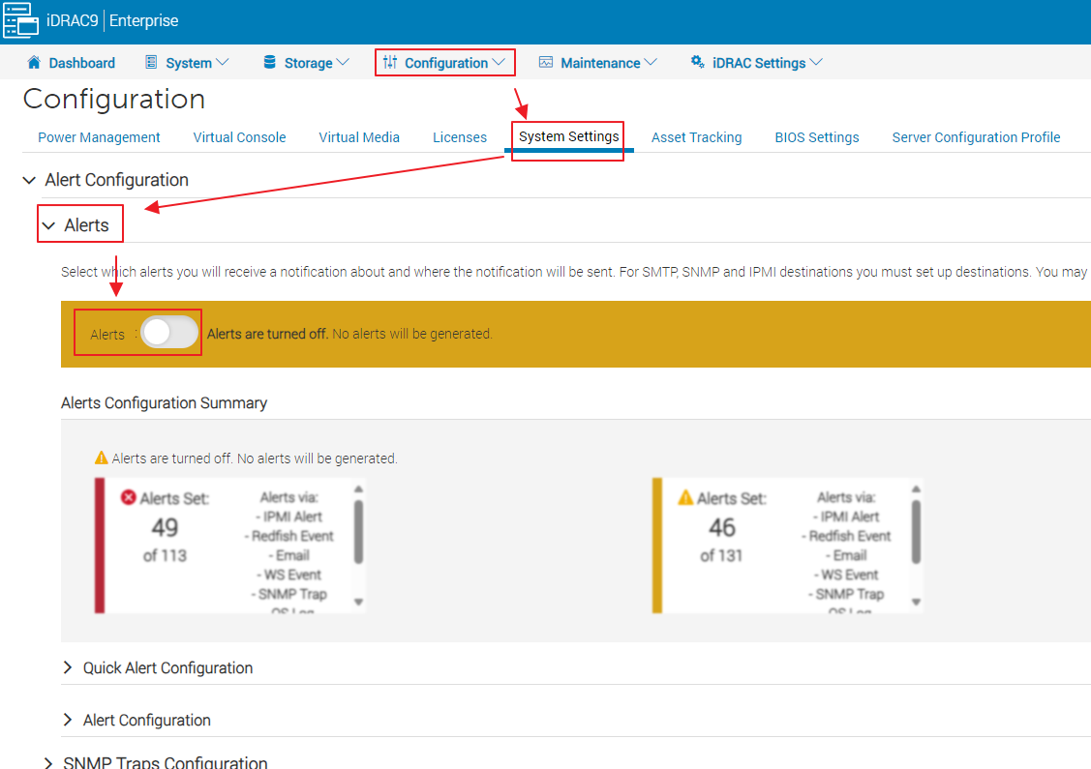Open the Storage dropdown chevron
Screen dimensions: 1091x769
pyautogui.click(x=343, y=62)
